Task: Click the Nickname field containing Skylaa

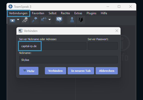Action: 68,60
